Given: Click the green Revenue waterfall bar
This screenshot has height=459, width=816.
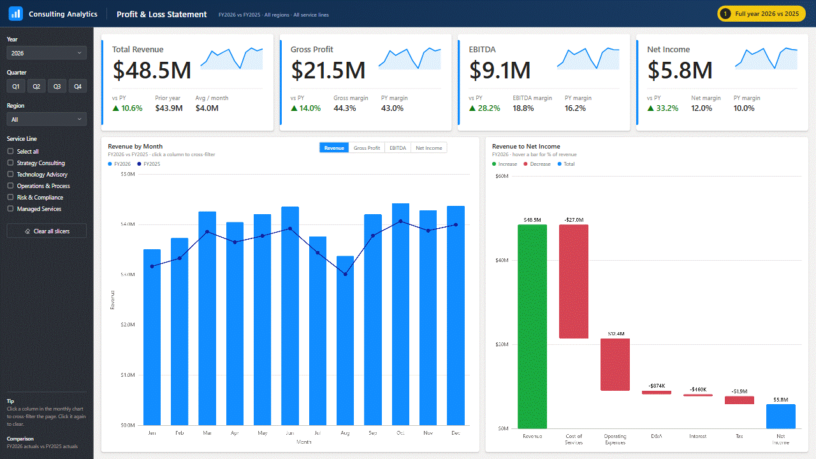Looking at the screenshot, I should point(532,326).
